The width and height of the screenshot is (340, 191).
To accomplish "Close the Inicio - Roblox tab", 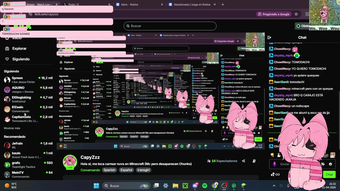I will click(x=162, y=5).
